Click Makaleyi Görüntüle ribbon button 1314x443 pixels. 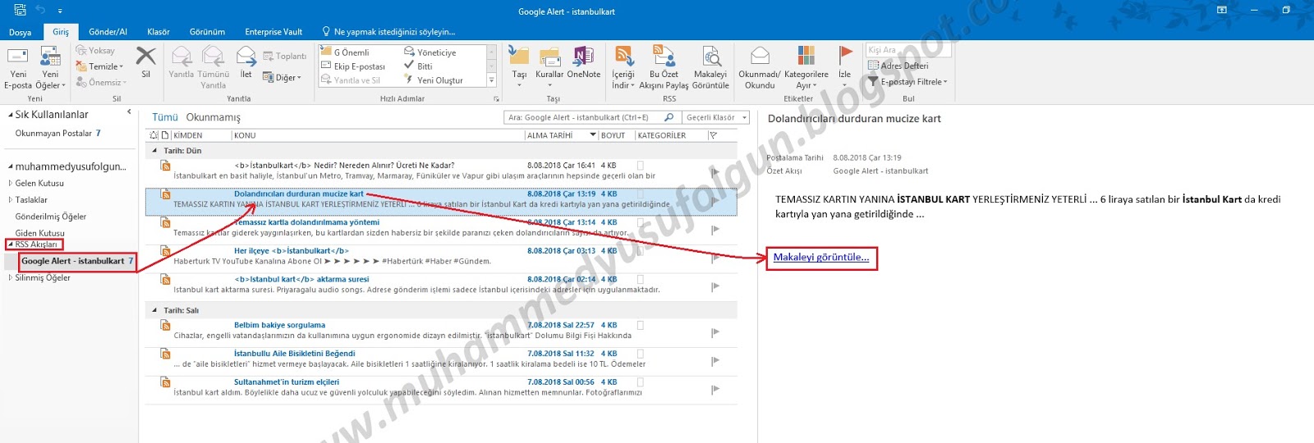point(710,67)
